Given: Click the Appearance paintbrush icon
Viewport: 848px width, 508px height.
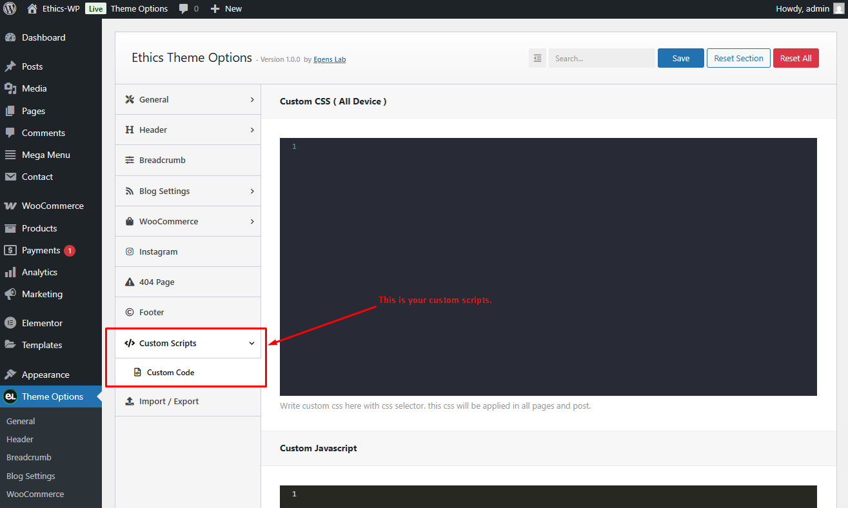Looking at the screenshot, I should (x=10, y=375).
